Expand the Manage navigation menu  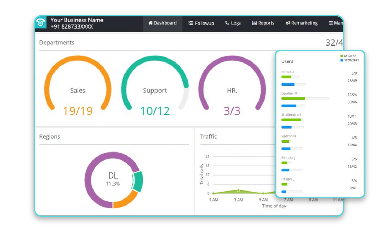336,23
